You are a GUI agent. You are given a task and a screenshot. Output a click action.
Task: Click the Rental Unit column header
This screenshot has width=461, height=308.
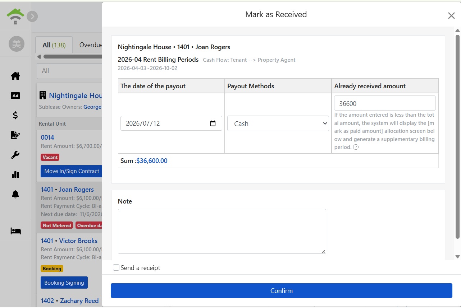[x=52, y=123]
